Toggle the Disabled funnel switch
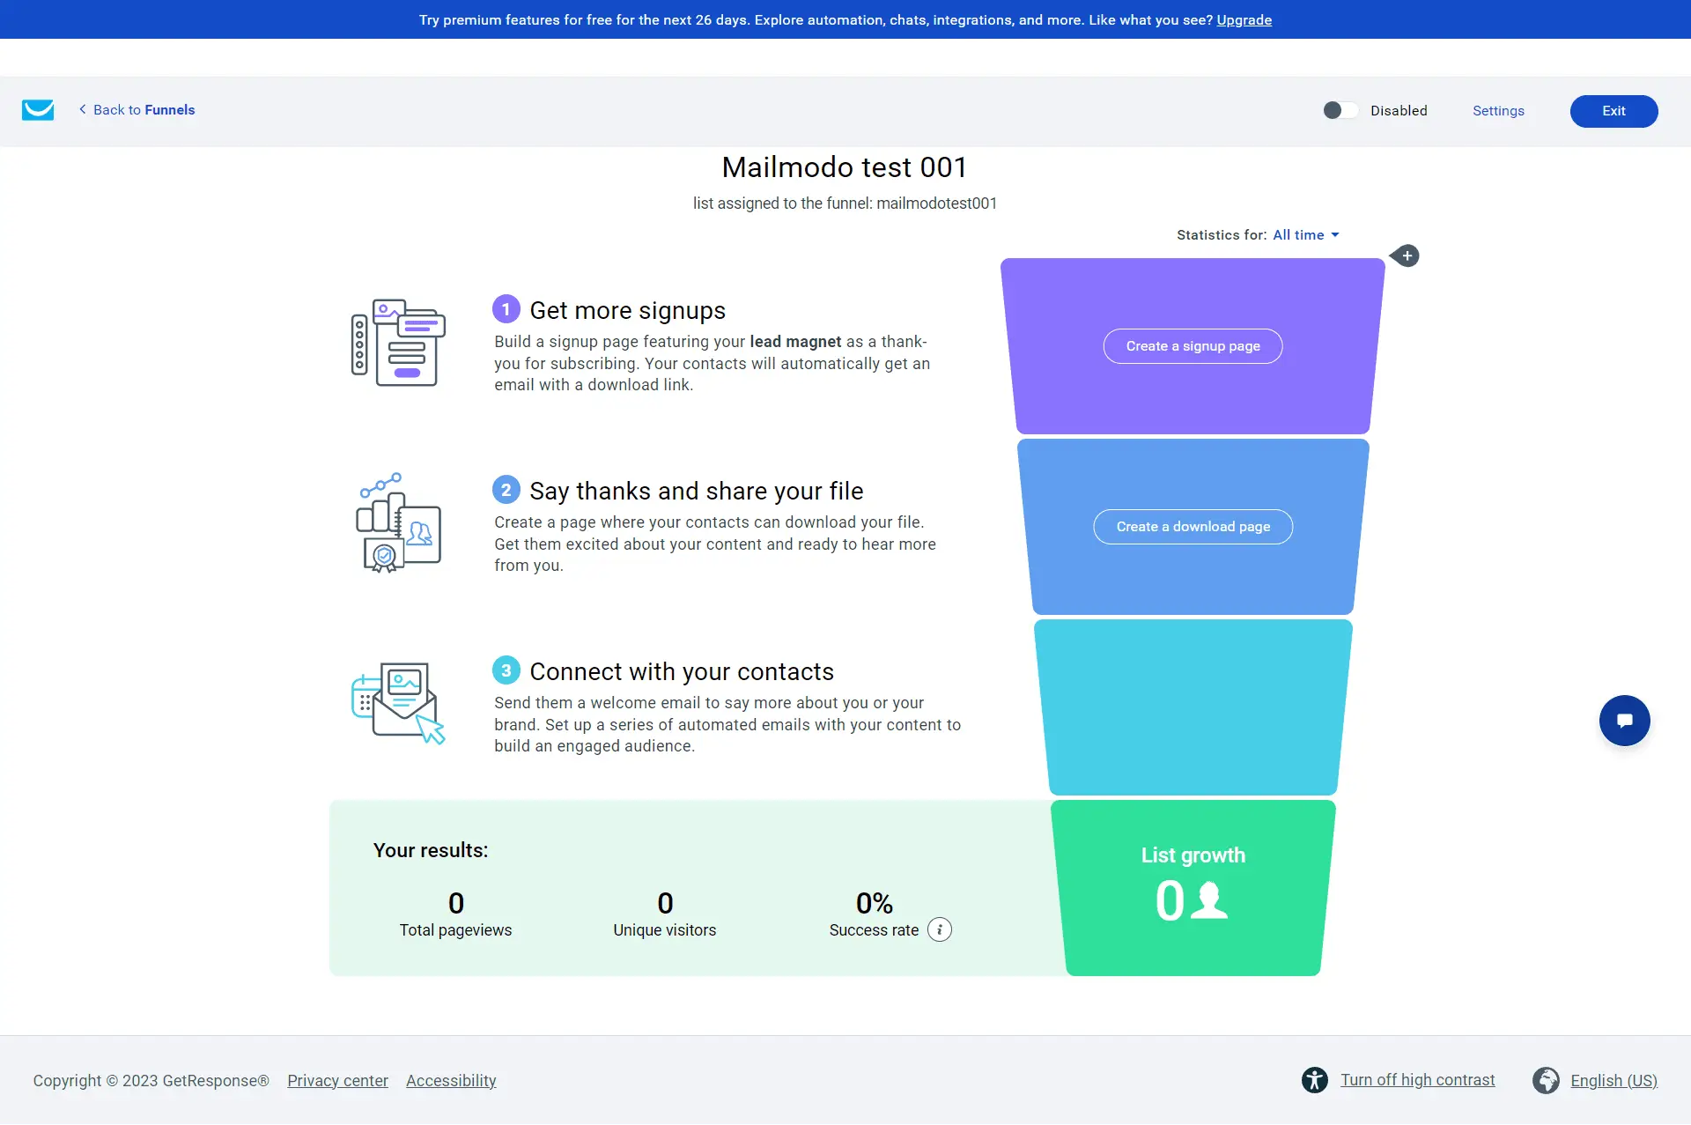The image size is (1691, 1125). tap(1340, 110)
